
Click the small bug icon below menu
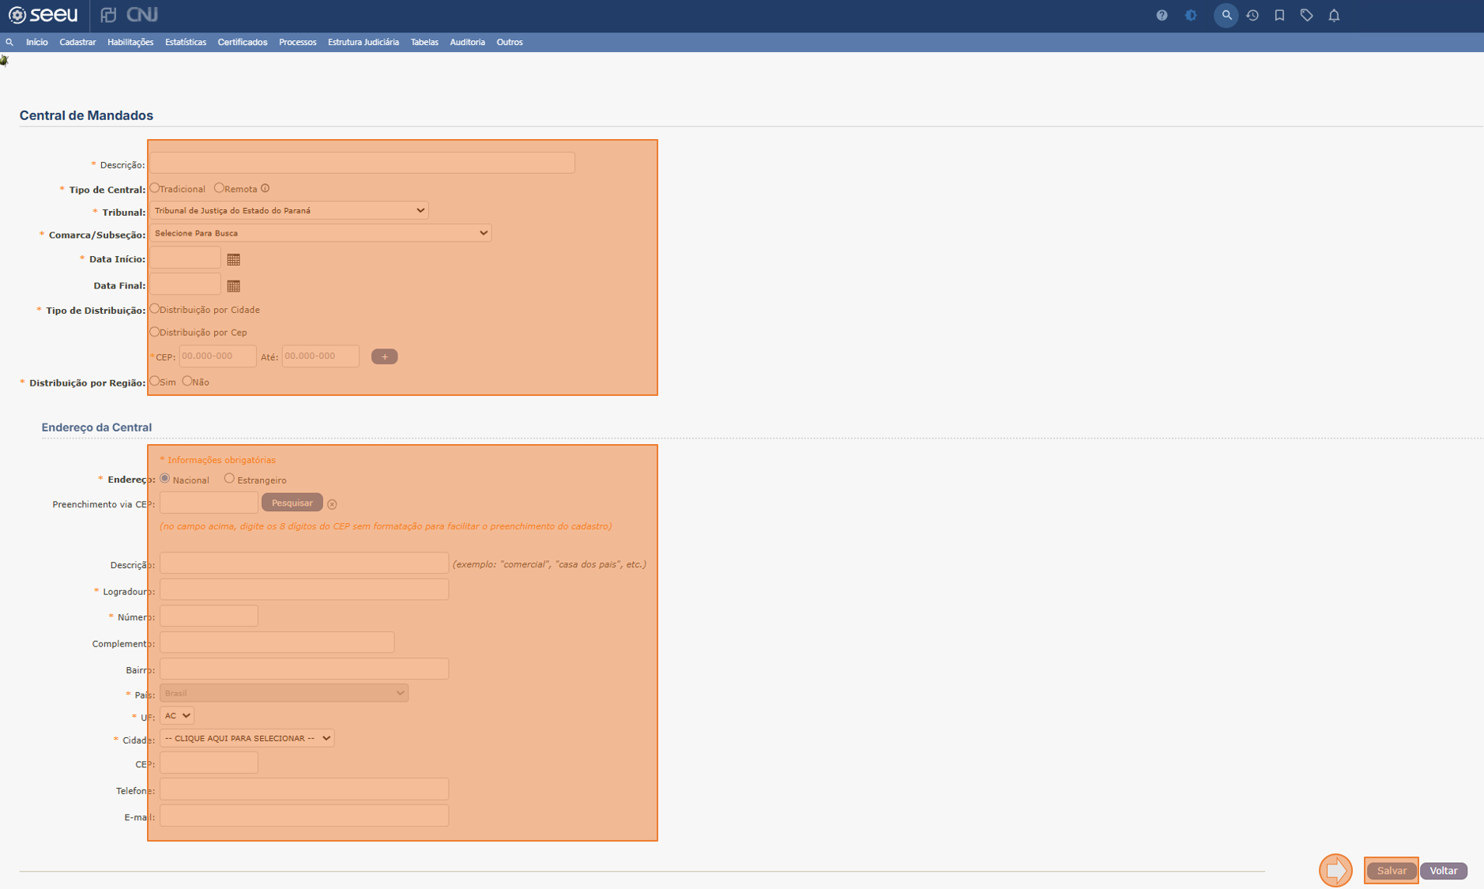pyautogui.click(x=4, y=61)
